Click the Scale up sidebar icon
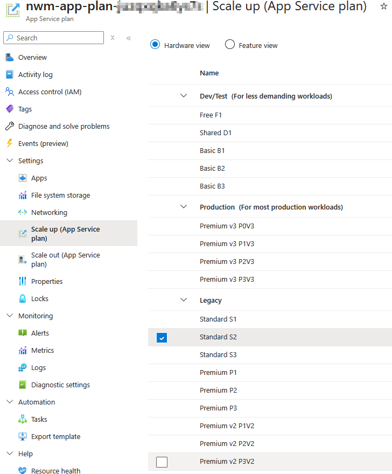 point(23,233)
